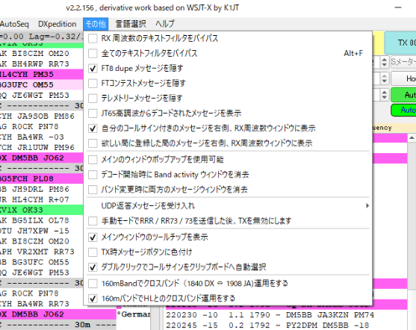
Task: Select the JH7XPW -15 message row
Action: (x=41, y=231)
